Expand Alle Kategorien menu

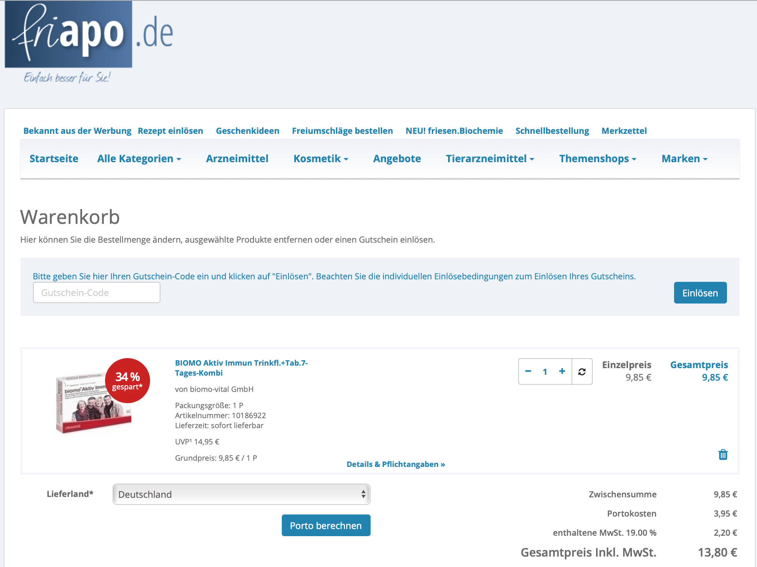pos(139,158)
